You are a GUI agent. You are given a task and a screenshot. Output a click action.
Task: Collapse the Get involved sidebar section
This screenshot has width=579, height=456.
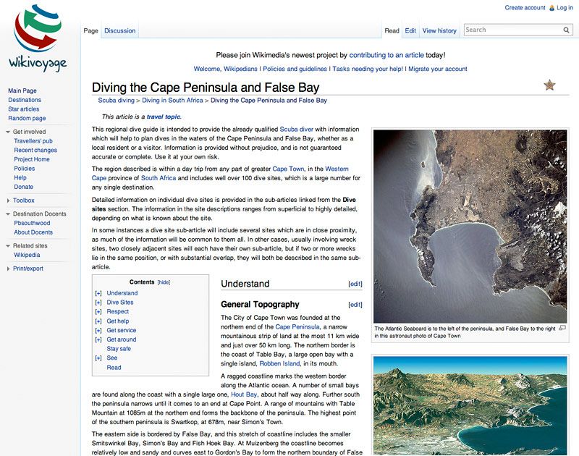point(8,132)
